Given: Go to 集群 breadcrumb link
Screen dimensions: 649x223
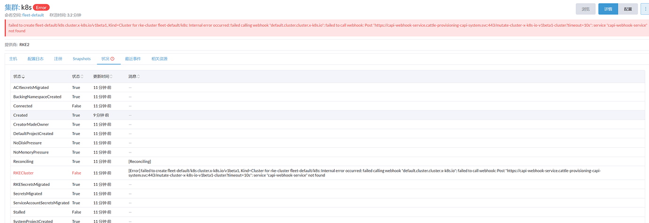Looking at the screenshot, I should tap(11, 7).
